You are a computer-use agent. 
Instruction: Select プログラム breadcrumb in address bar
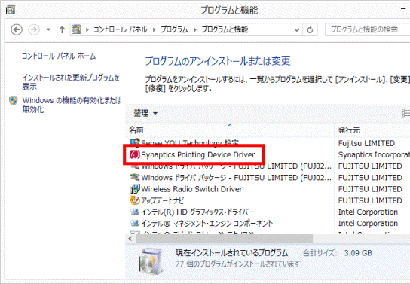click(x=174, y=29)
